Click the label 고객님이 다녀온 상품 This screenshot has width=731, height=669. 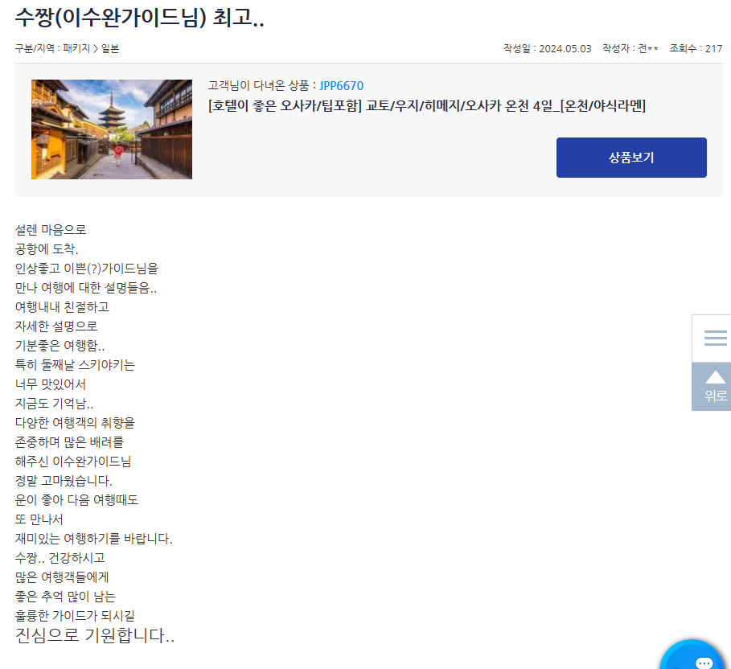(x=258, y=86)
